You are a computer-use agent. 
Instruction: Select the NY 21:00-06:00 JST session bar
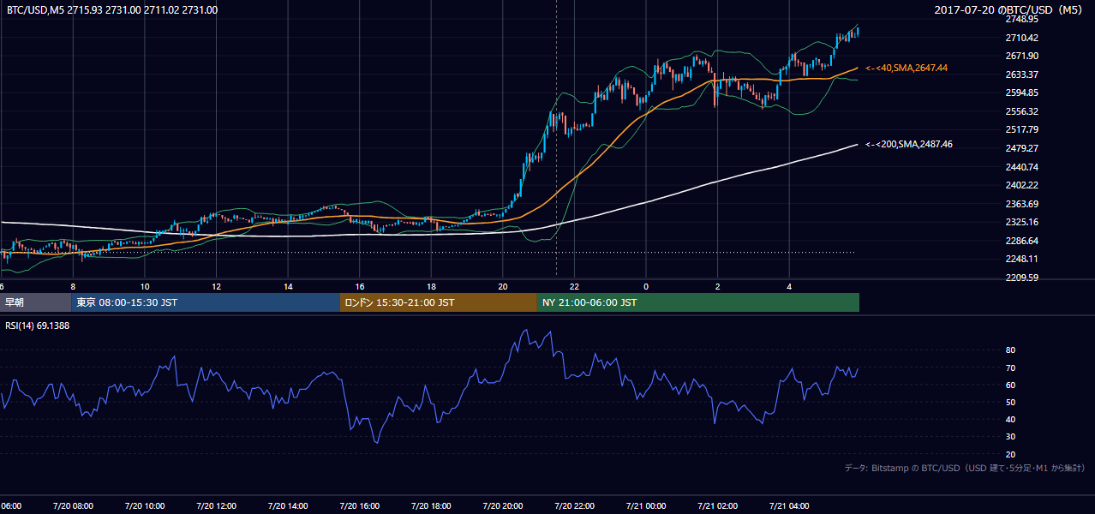[697, 302]
